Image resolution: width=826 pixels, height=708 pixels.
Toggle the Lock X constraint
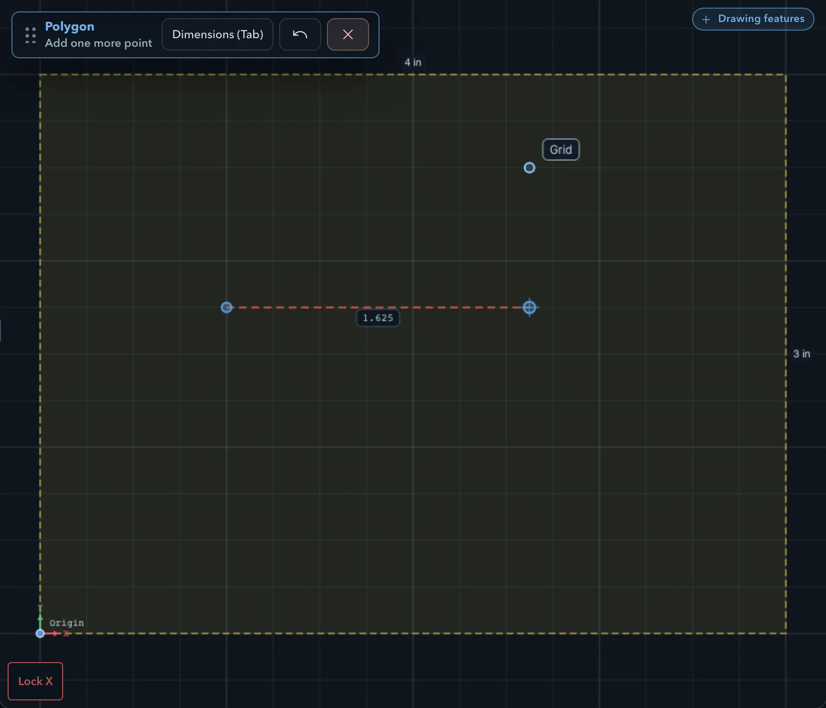pyautogui.click(x=35, y=681)
